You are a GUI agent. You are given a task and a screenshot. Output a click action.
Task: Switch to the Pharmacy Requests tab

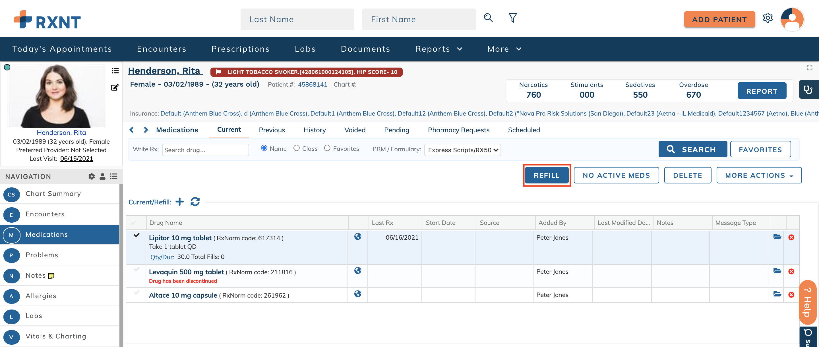[458, 130]
